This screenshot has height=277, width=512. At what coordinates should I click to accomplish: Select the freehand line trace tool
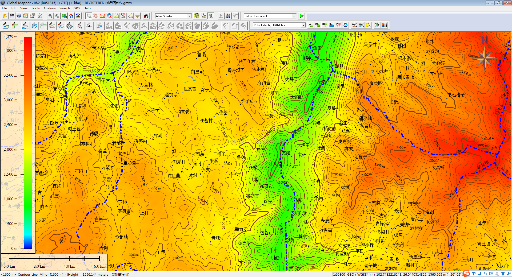pyautogui.click(x=34, y=26)
